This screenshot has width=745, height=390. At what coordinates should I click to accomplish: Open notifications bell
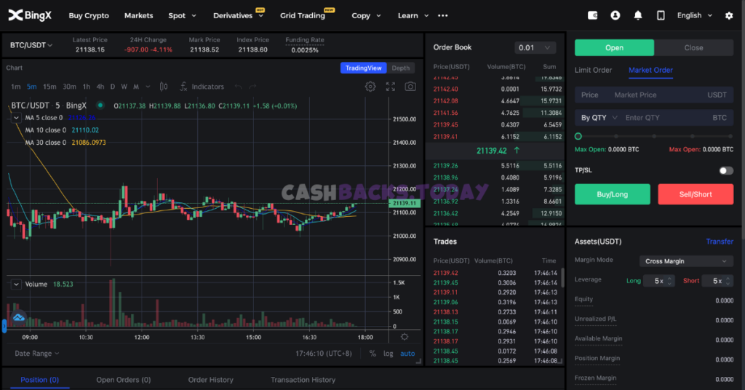click(x=638, y=15)
